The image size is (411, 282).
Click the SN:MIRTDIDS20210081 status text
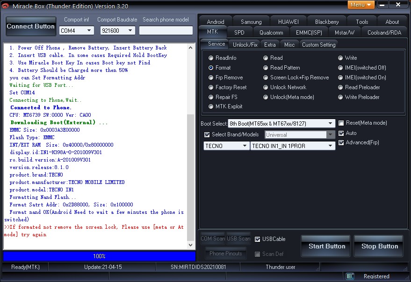point(198,267)
